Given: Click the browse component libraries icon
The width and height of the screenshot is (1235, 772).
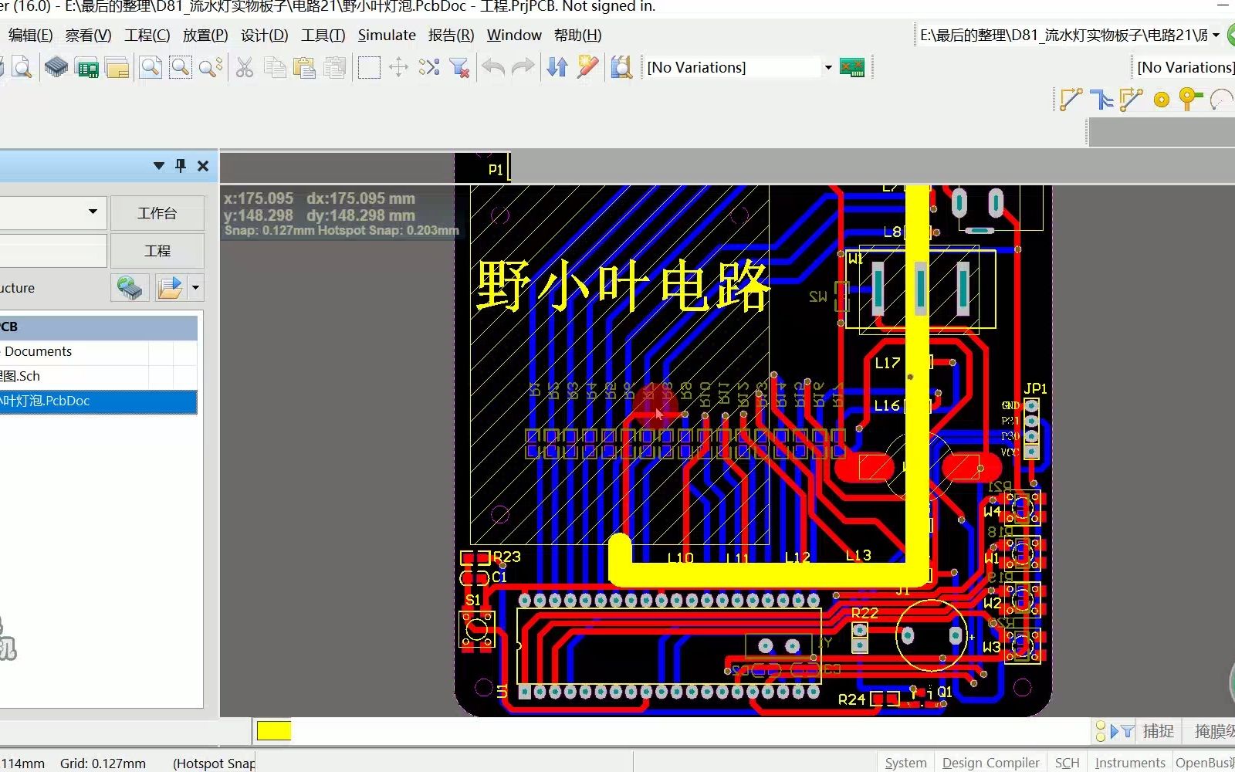Looking at the screenshot, I should [621, 68].
